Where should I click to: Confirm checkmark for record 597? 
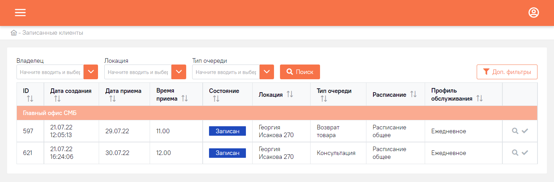pyautogui.click(x=525, y=131)
